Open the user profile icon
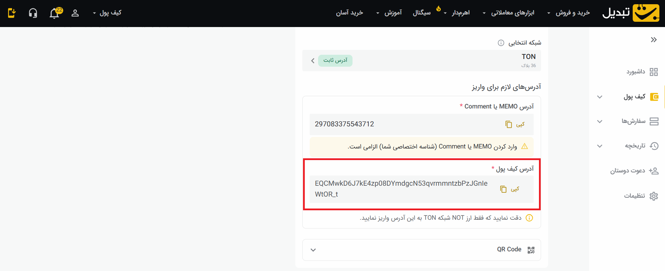 pos(75,13)
